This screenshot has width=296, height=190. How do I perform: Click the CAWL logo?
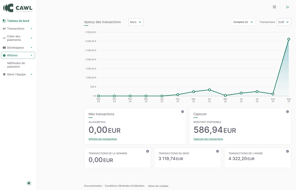18,8
